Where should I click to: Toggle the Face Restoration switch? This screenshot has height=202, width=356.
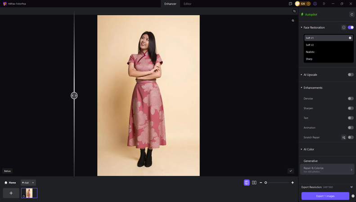[351, 27]
